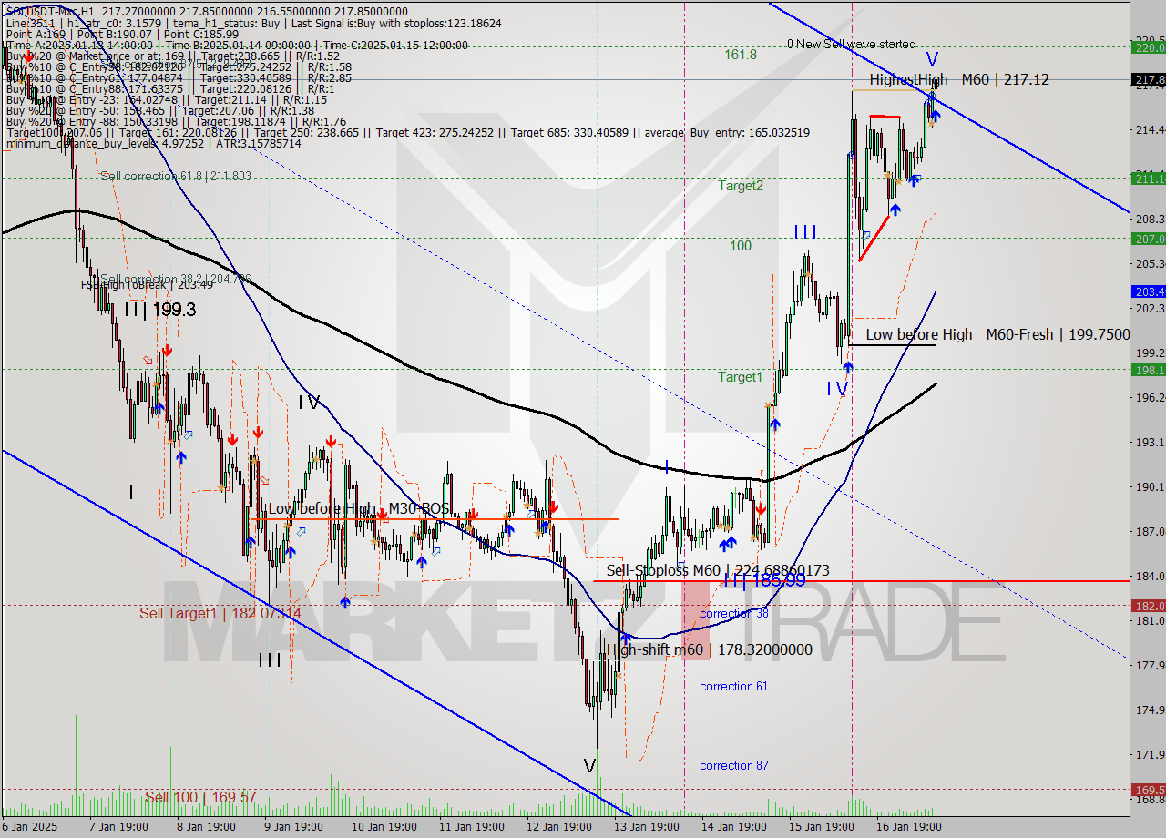1166x838 pixels.
Task: Select the green 'Target2' label
Action: point(741,186)
